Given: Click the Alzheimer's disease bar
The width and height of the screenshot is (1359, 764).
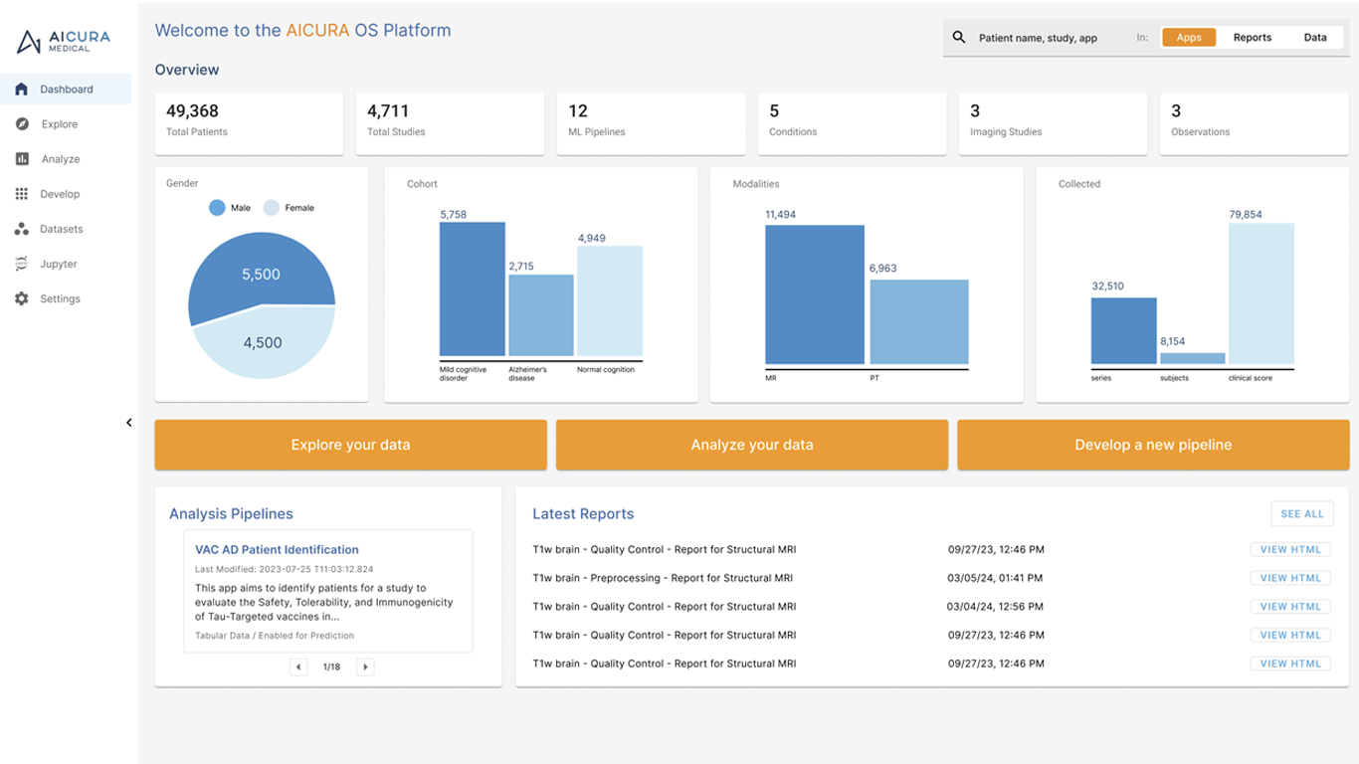Looking at the screenshot, I should (541, 315).
